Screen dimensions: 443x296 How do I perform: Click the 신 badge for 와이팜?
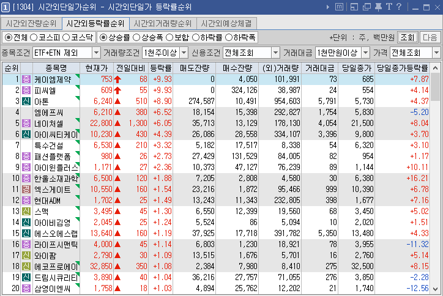[x=26, y=255]
